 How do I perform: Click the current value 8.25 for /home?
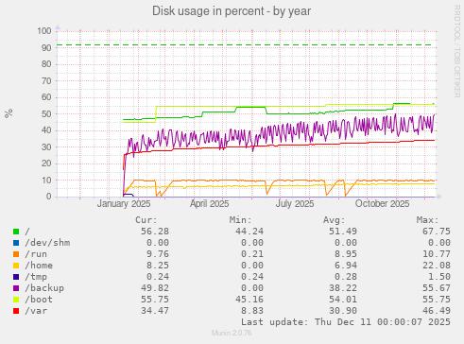pyautogui.click(x=158, y=266)
